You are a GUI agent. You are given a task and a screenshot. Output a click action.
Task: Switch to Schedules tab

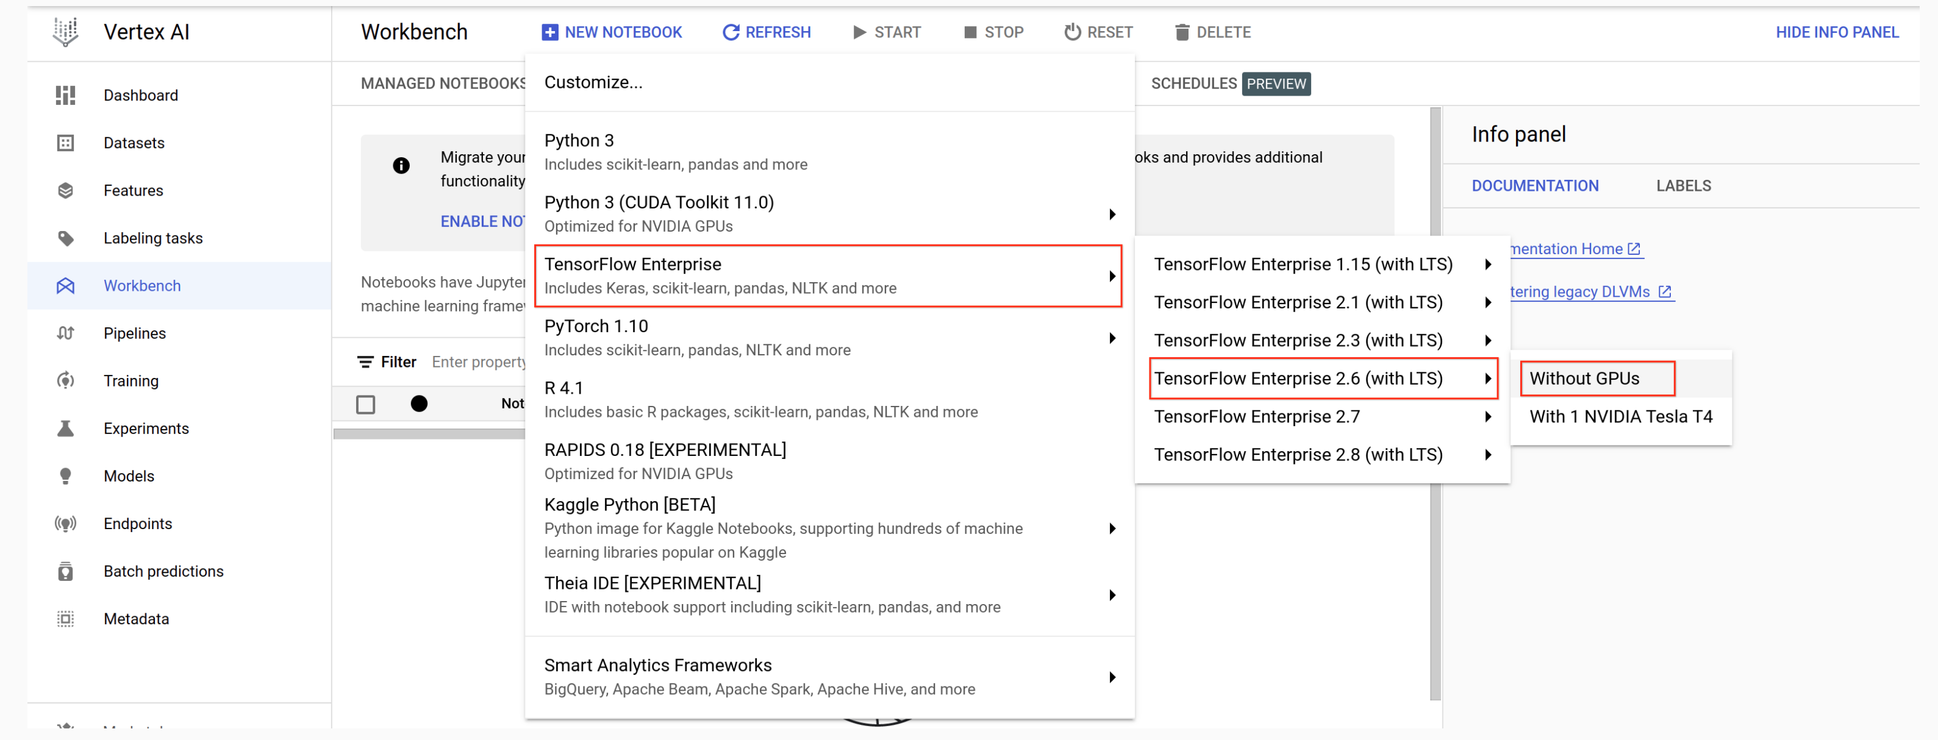pos(1230,84)
